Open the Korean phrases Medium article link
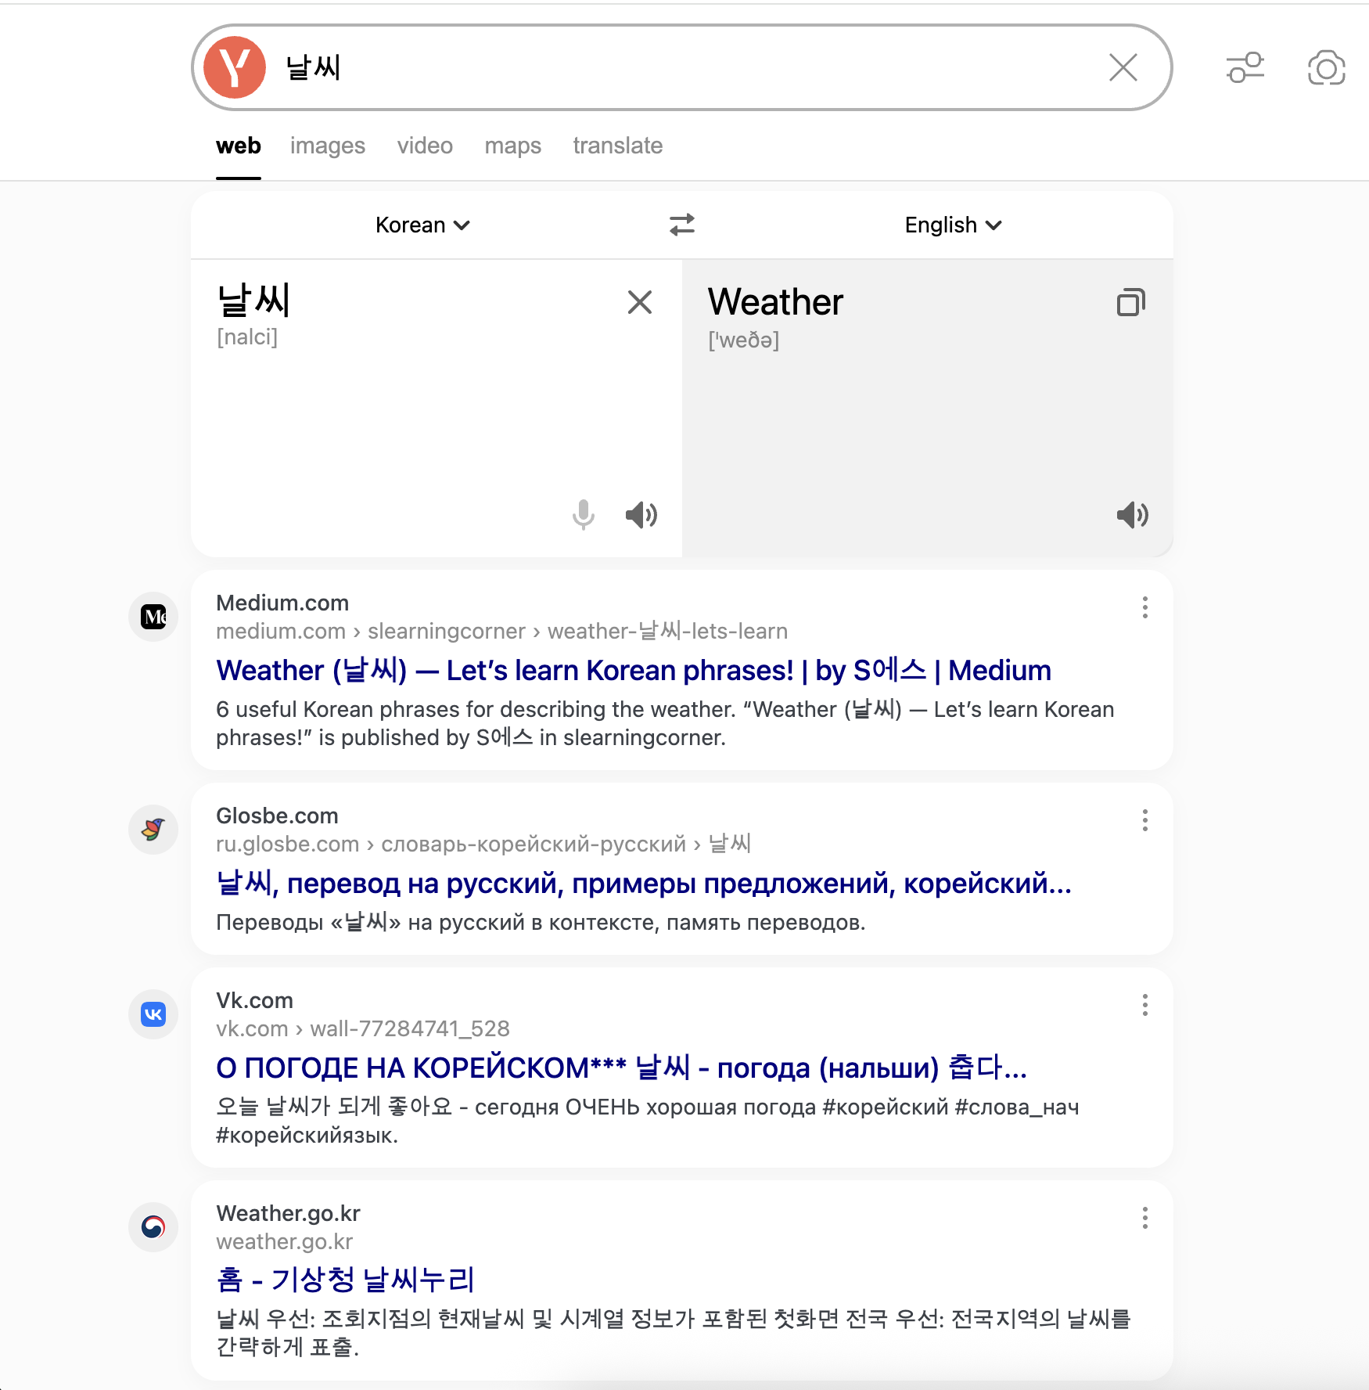 click(x=634, y=671)
